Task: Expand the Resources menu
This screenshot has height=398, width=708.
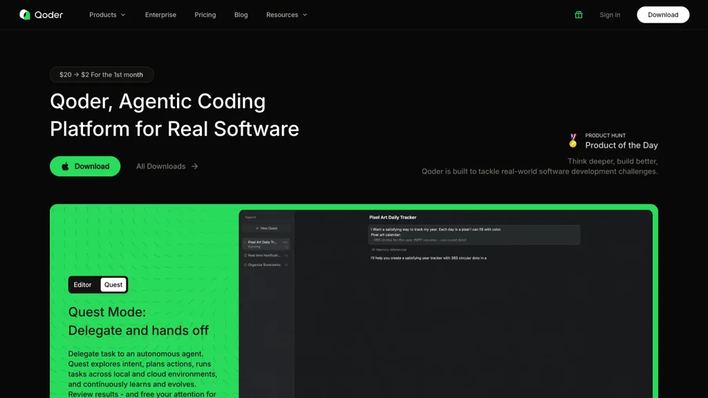Action: pyautogui.click(x=286, y=15)
